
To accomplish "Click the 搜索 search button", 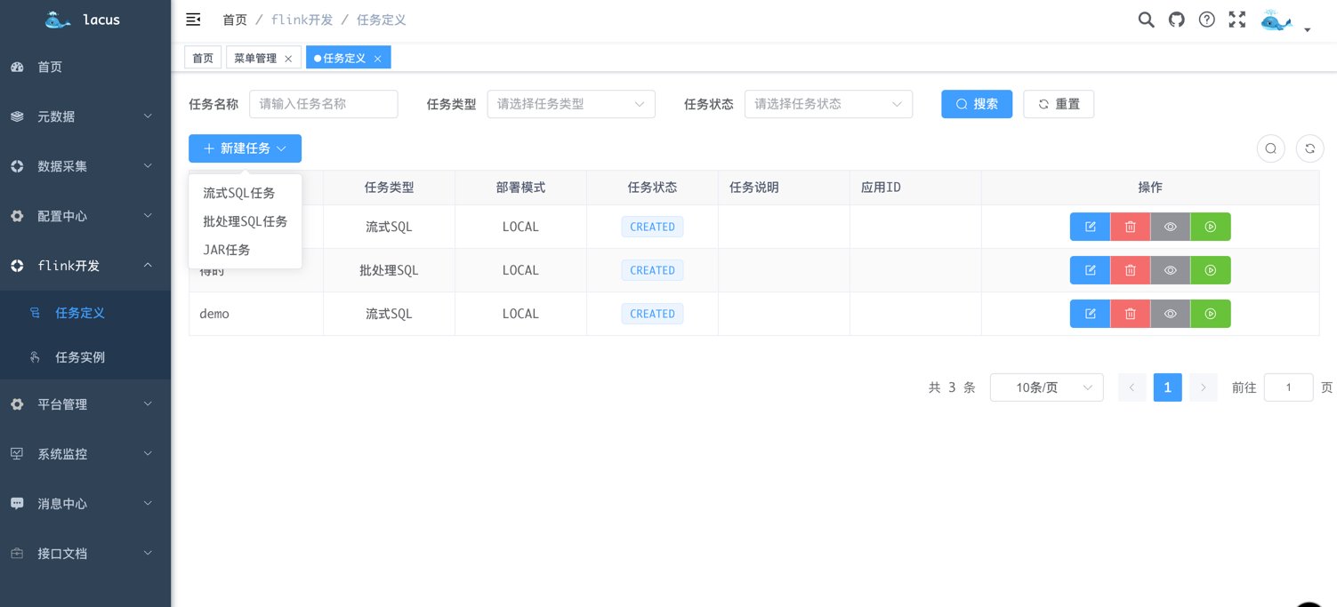I will (976, 104).
